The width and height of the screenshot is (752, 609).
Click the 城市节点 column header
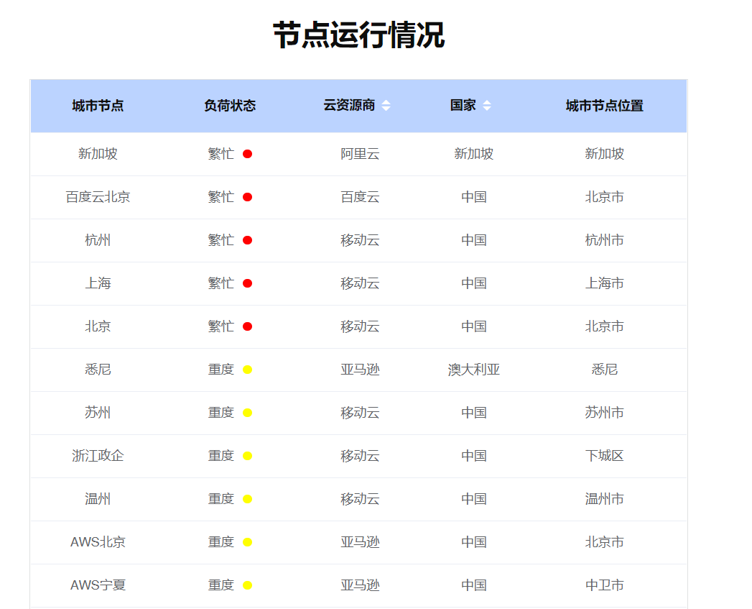(x=98, y=106)
